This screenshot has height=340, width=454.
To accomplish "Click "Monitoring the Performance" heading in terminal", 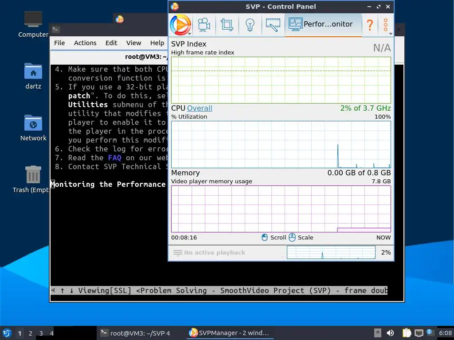I will pyautogui.click(x=108, y=185).
